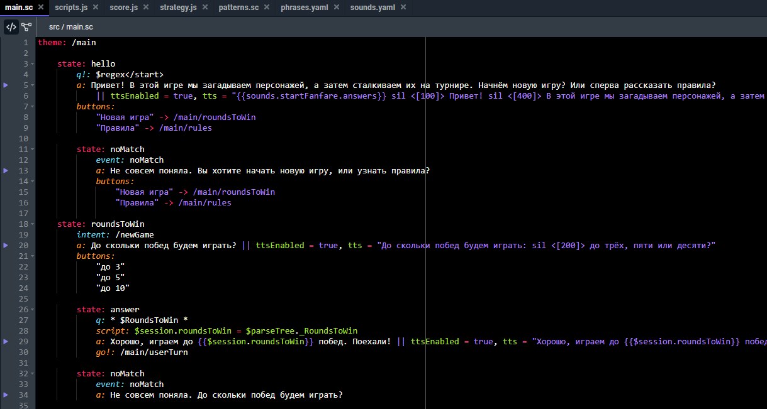Close the main.sc tab
Viewport: 767px width, 409px height.
[x=40, y=8]
